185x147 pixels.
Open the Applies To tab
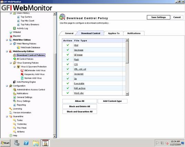pos(114,33)
